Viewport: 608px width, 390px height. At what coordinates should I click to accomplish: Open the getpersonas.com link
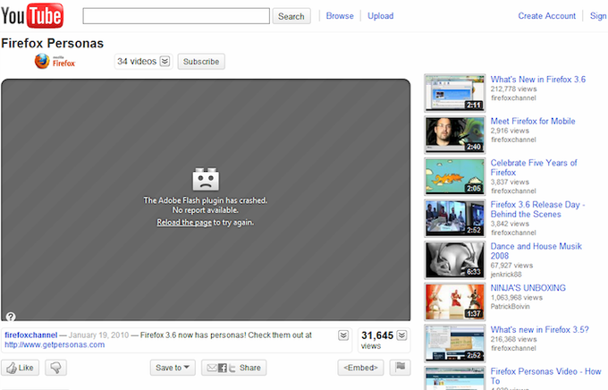tap(55, 344)
